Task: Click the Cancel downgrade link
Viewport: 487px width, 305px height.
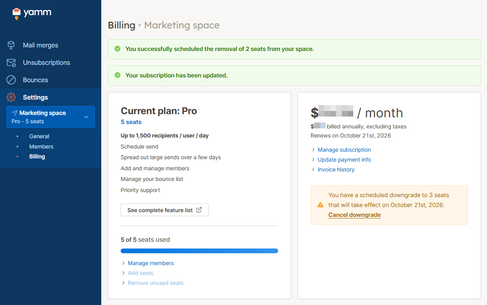Action: point(354,215)
